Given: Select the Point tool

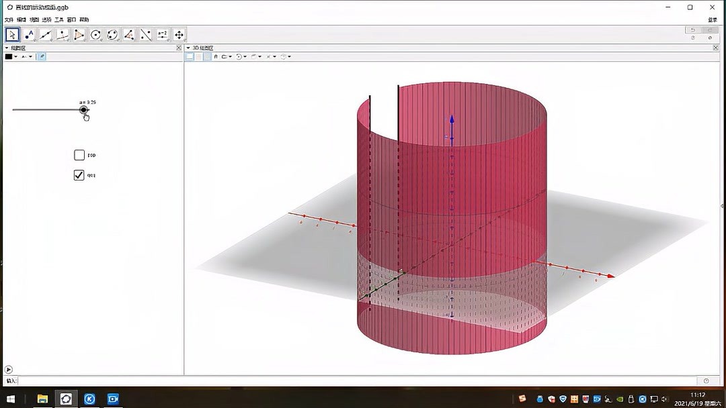Looking at the screenshot, I should (29, 34).
